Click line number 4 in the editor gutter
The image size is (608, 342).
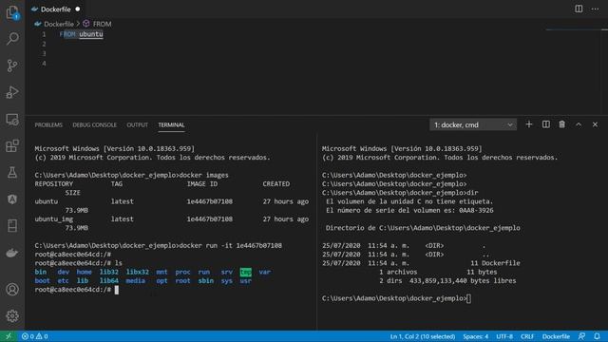44,64
